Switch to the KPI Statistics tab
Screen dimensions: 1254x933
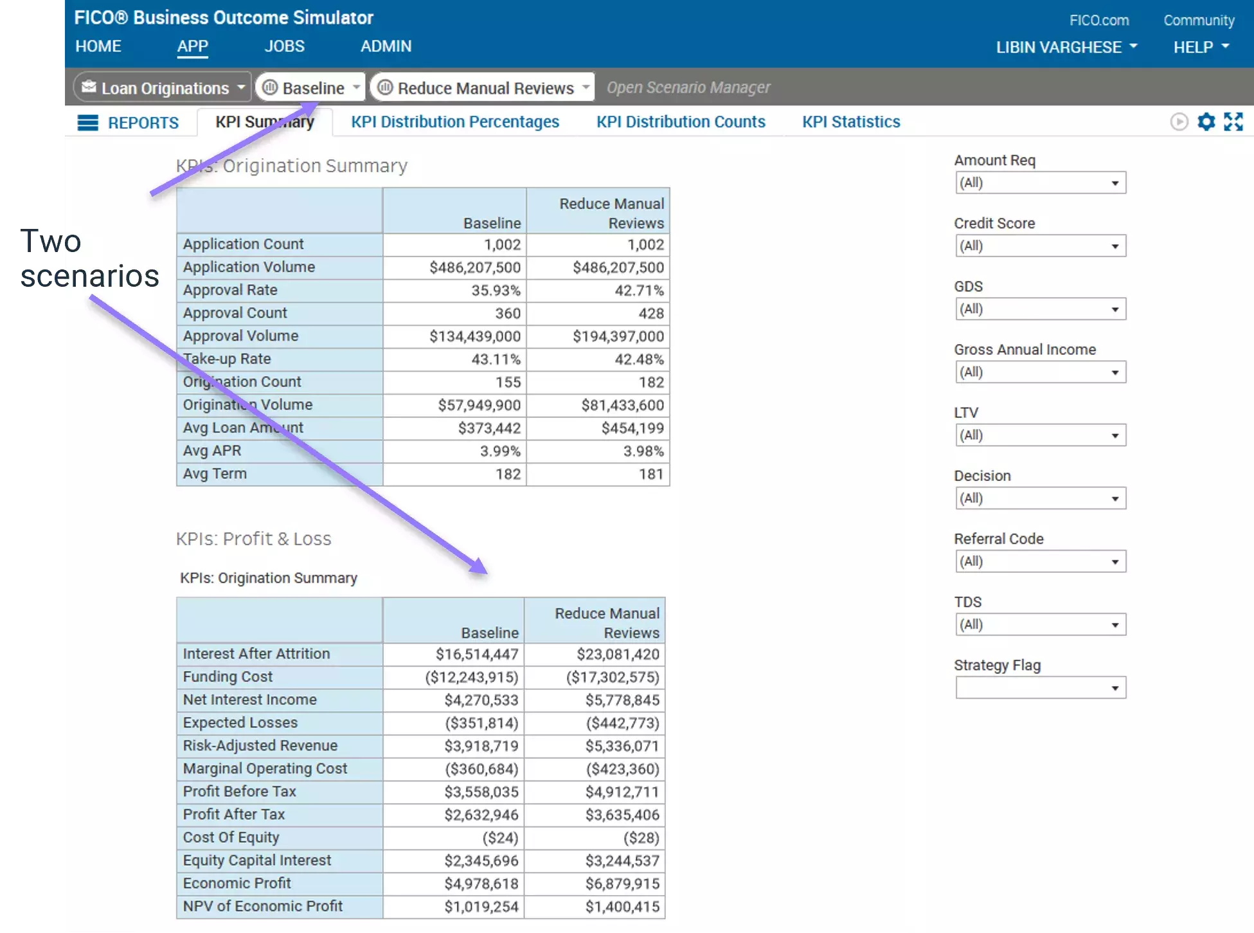851,122
